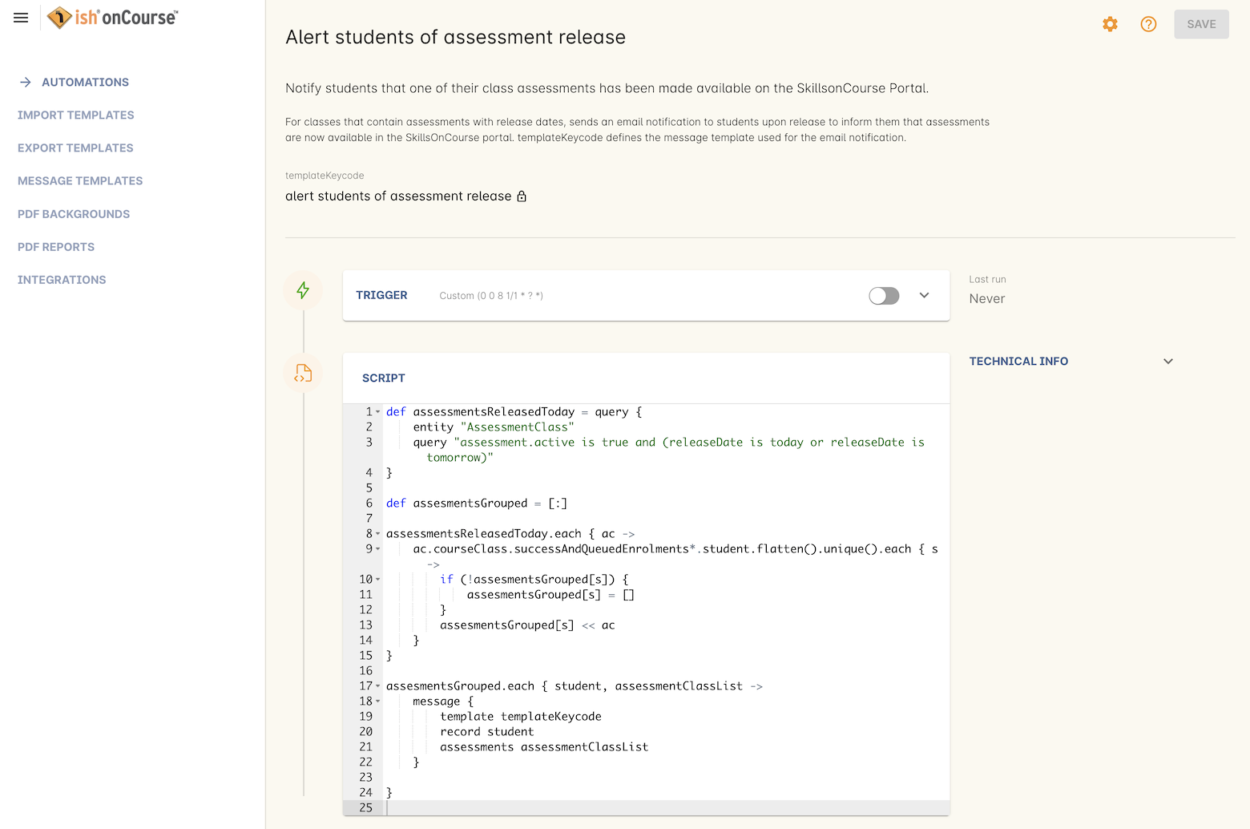Click the Save button
Screen dimensions: 1250x829
(x=1201, y=24)
